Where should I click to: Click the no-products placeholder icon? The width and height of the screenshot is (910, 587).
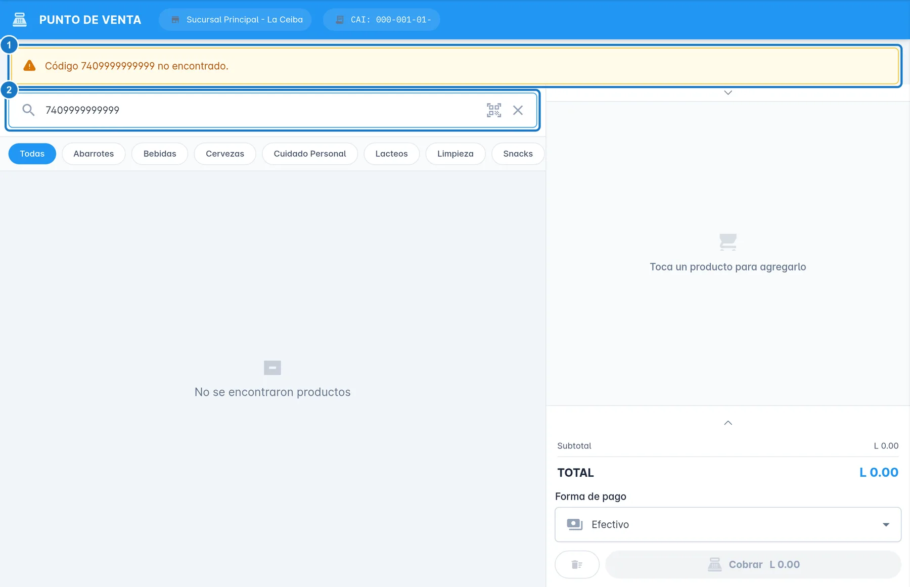point(272,368)
